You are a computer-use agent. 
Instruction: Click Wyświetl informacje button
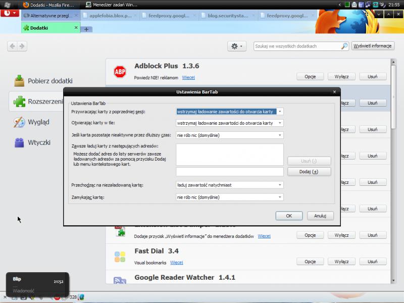pos(373,46)
